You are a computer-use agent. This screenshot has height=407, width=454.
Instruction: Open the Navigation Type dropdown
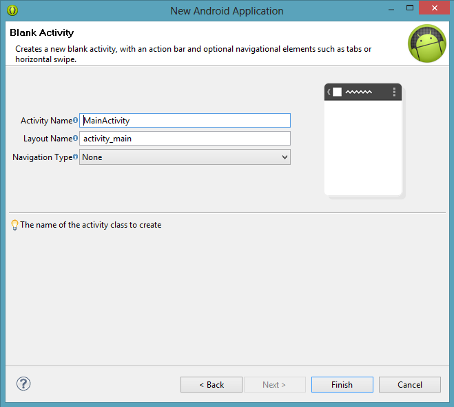coord(185,157)
